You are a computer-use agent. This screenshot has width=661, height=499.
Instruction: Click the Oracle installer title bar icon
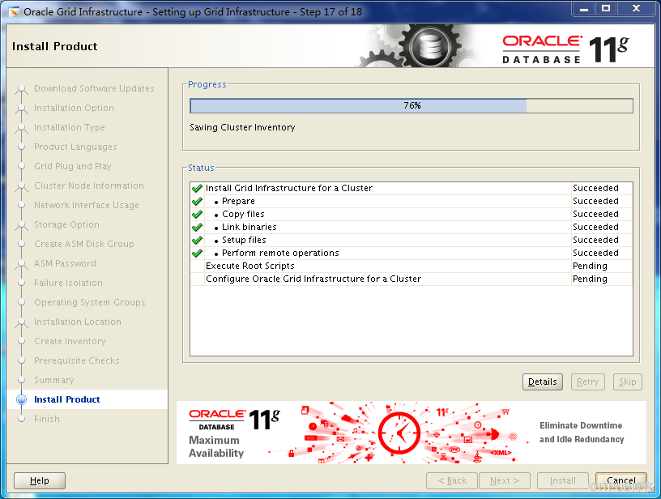point(14,12)
